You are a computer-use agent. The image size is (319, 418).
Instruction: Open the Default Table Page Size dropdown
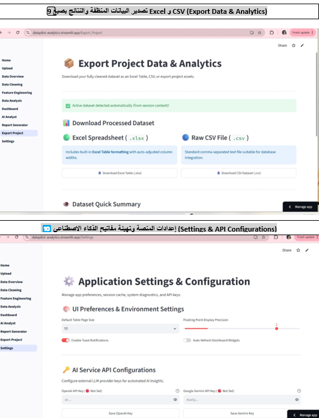coord(120,328)
